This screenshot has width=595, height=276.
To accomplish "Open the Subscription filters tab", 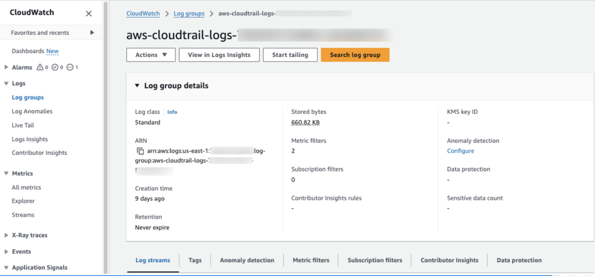I will click(x=375, y=260).
